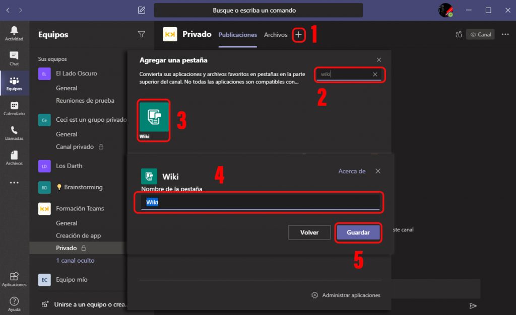516x315 pixels.
Task: Open Archivos in the left sidebar
Action: (14, 157)
